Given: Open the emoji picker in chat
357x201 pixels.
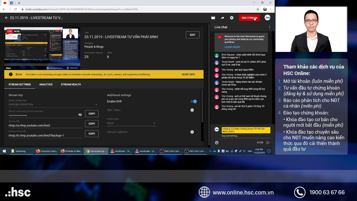Looking at the screenshot, I should 217,143.
